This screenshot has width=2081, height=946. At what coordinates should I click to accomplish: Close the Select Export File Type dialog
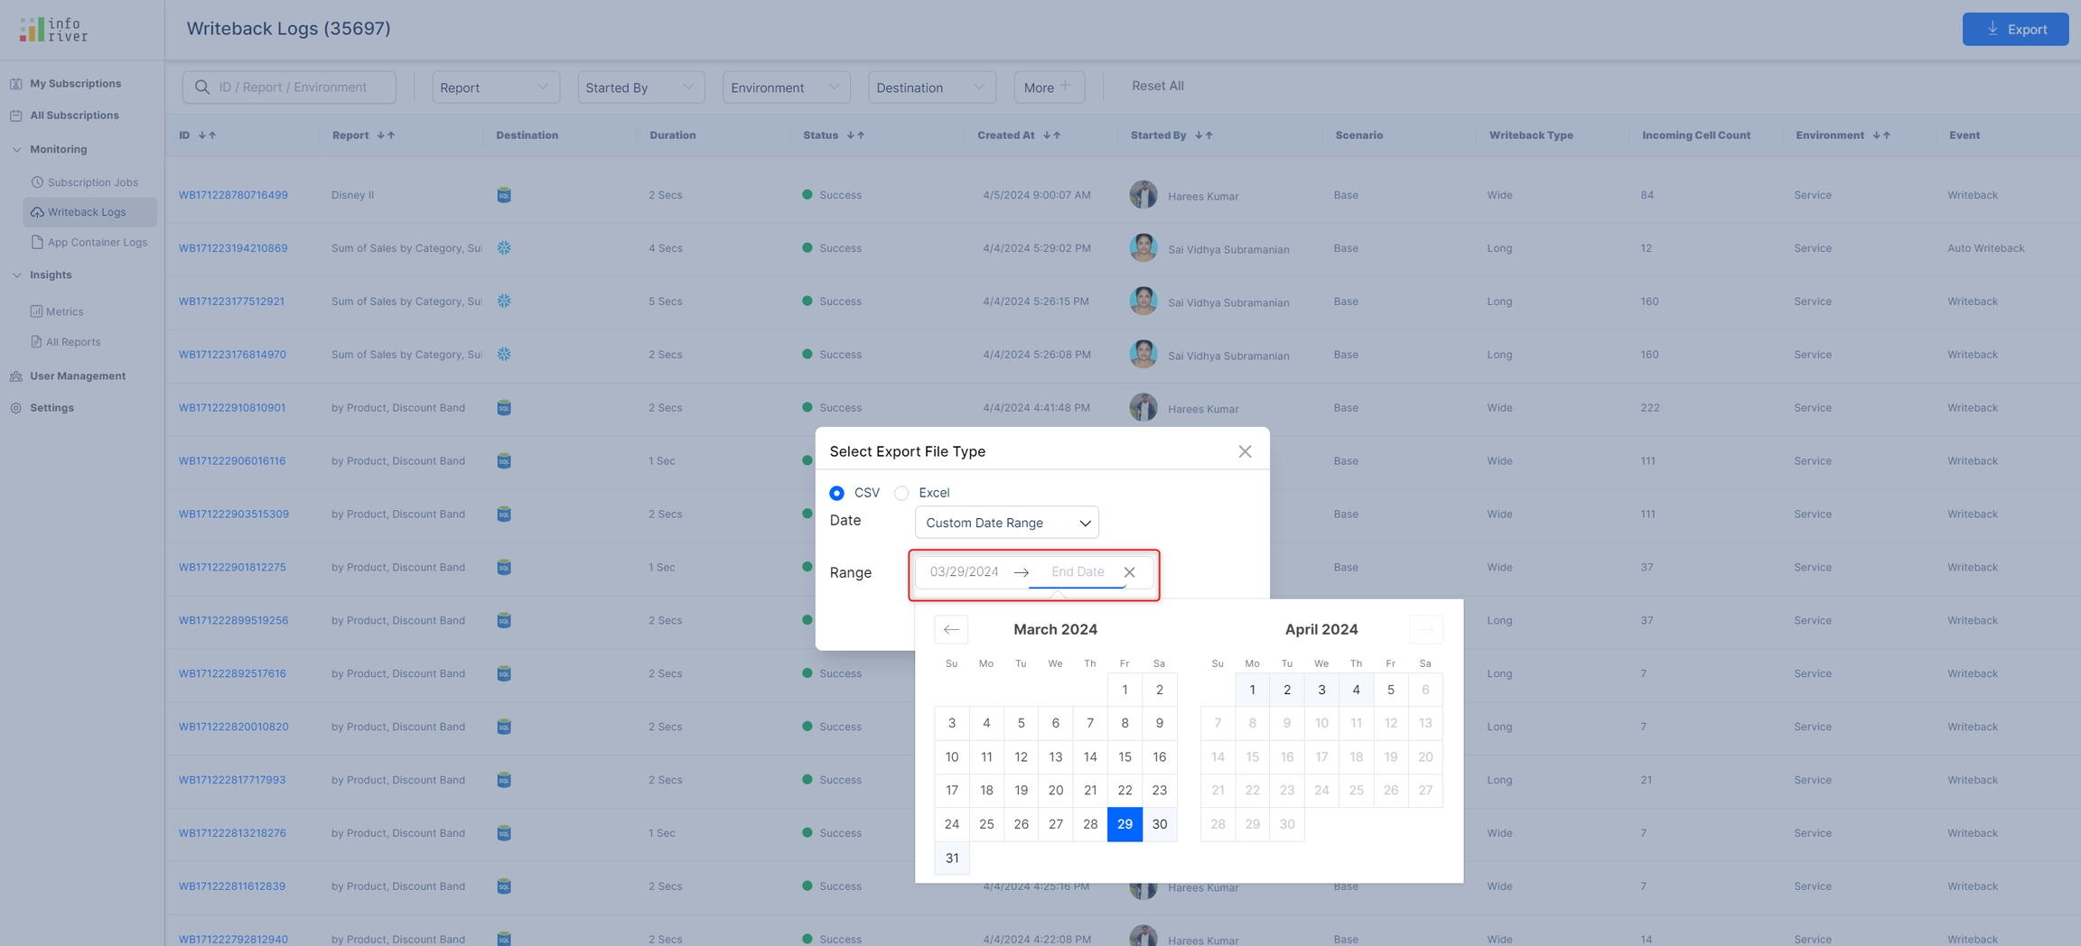(x=1245, y=451)
